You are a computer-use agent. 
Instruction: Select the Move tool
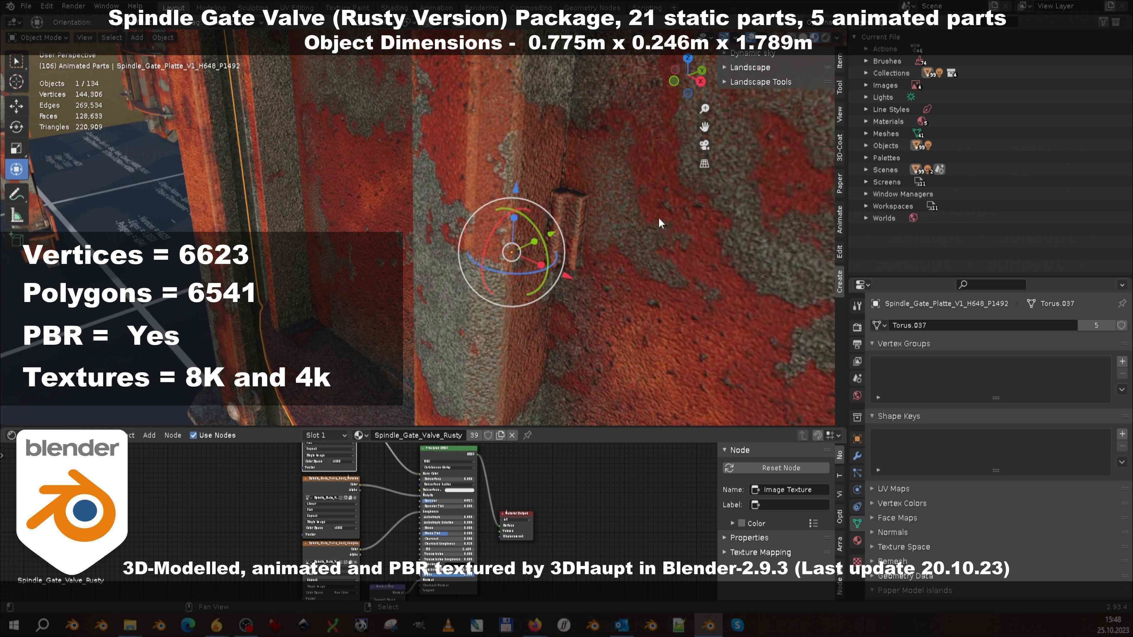(x=16, y=106)
